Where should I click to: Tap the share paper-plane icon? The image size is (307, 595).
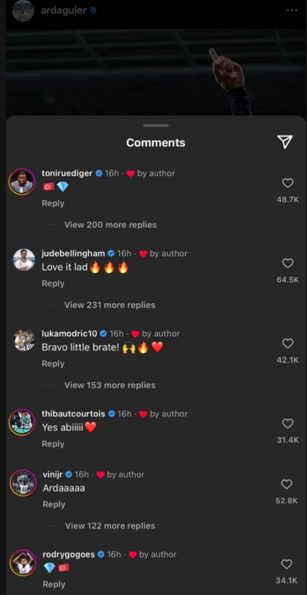coord(285,142)
